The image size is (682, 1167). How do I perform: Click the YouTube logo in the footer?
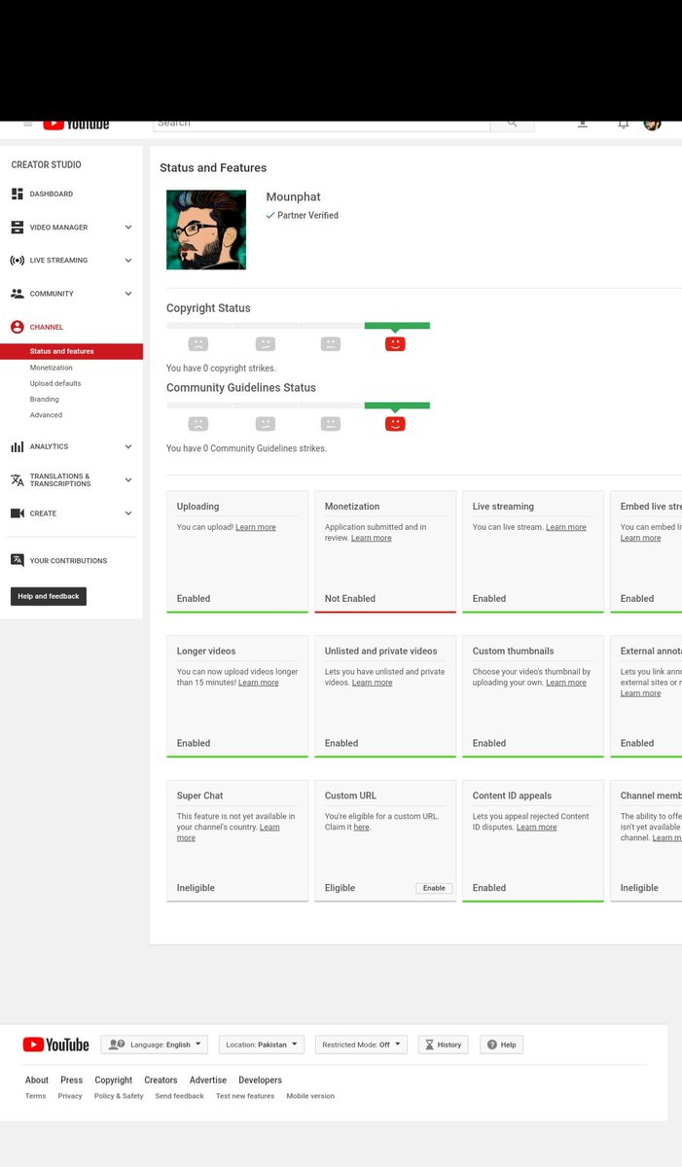click(x=55, y=1044)
